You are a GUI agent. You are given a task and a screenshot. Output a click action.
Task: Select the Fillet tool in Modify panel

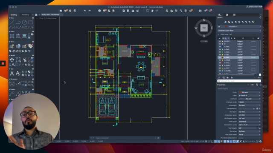(x=29, y=58)
